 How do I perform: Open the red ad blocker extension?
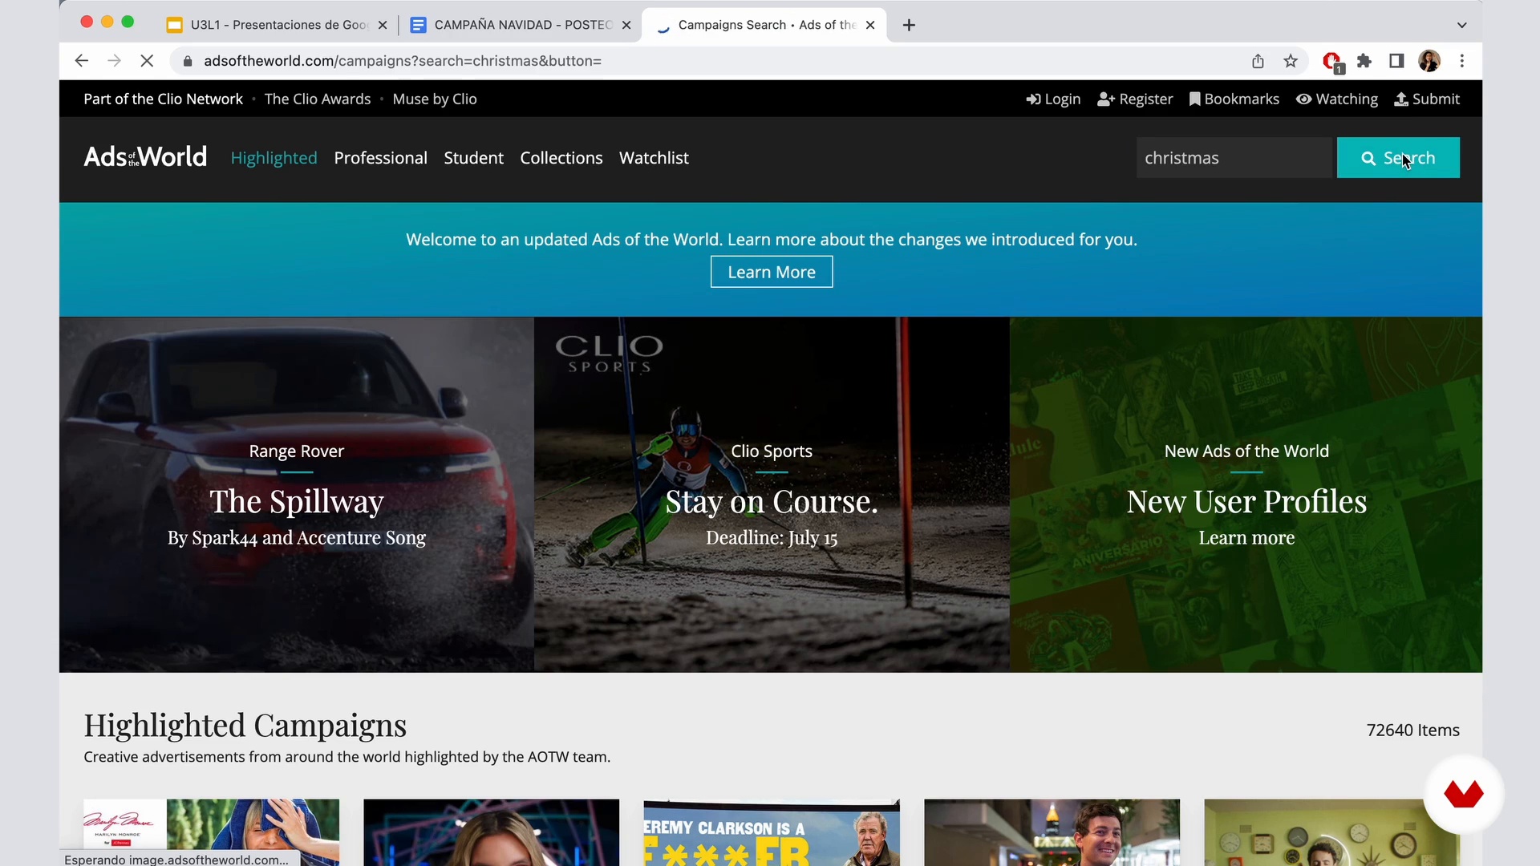(x=1332, y=62)
